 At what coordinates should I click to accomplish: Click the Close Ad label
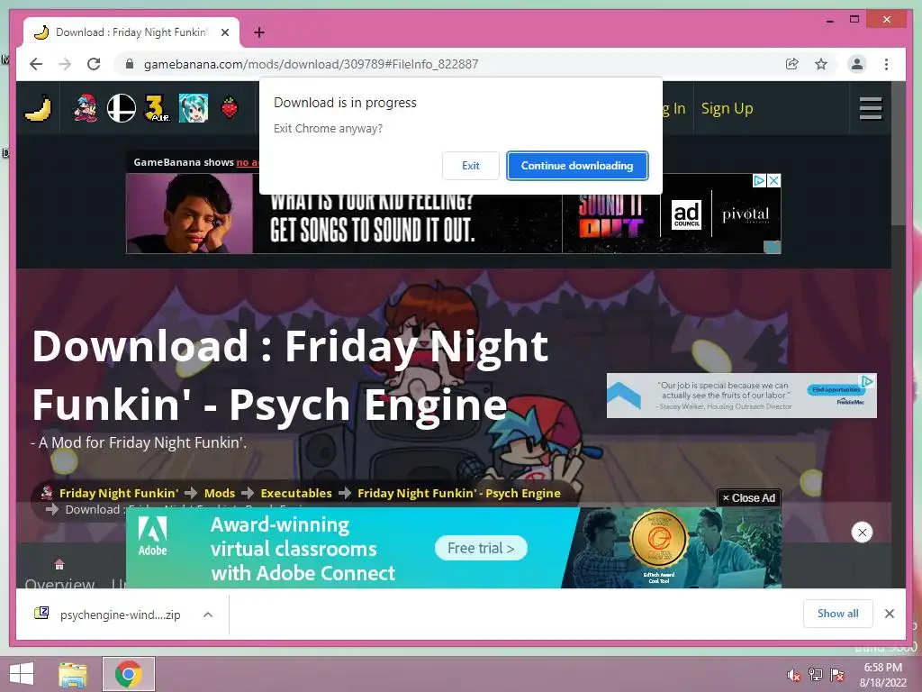[x=749, y=497]
